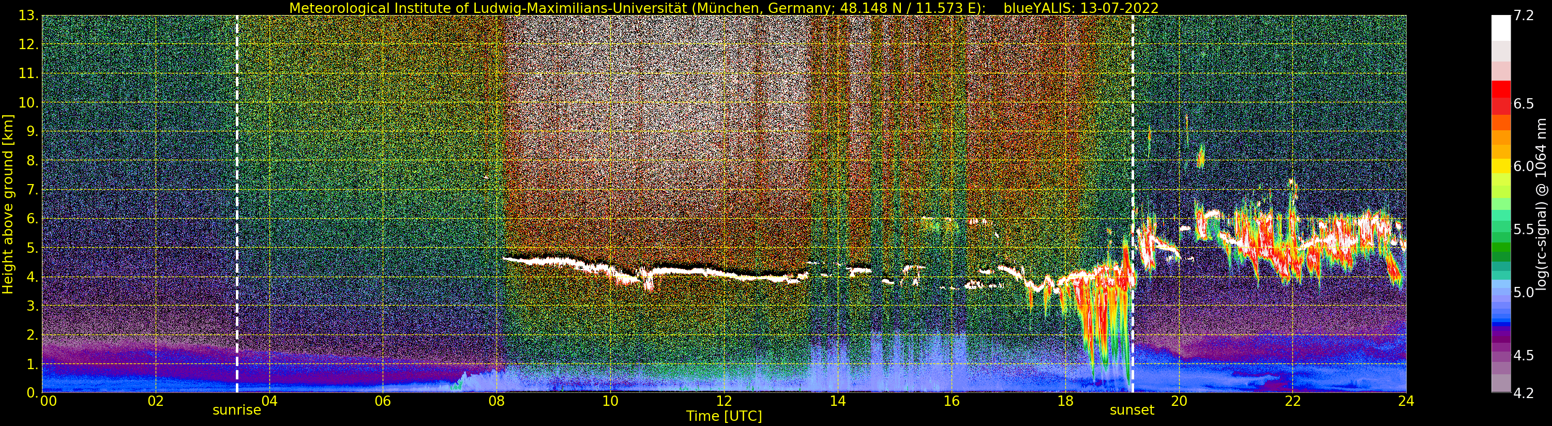Click the height tick label '3.'
This screenshot has height=426, width=1552.
coord(32,306)
